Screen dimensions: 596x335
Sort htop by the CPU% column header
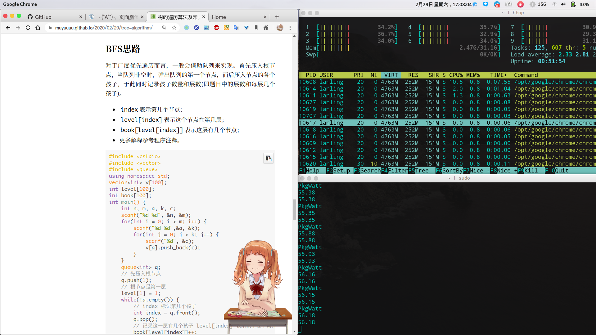[456, 75]
